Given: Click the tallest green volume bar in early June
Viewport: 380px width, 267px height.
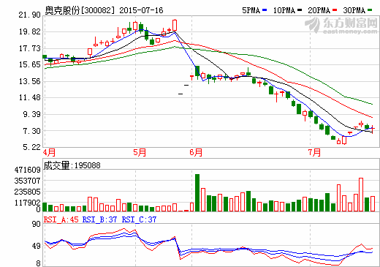Looking at the screenshot, I should (x=197, y=192).
